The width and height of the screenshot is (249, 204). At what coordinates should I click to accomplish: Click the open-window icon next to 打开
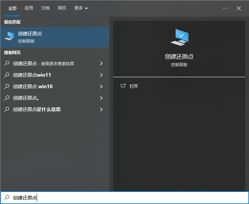(x=123, y=86)
